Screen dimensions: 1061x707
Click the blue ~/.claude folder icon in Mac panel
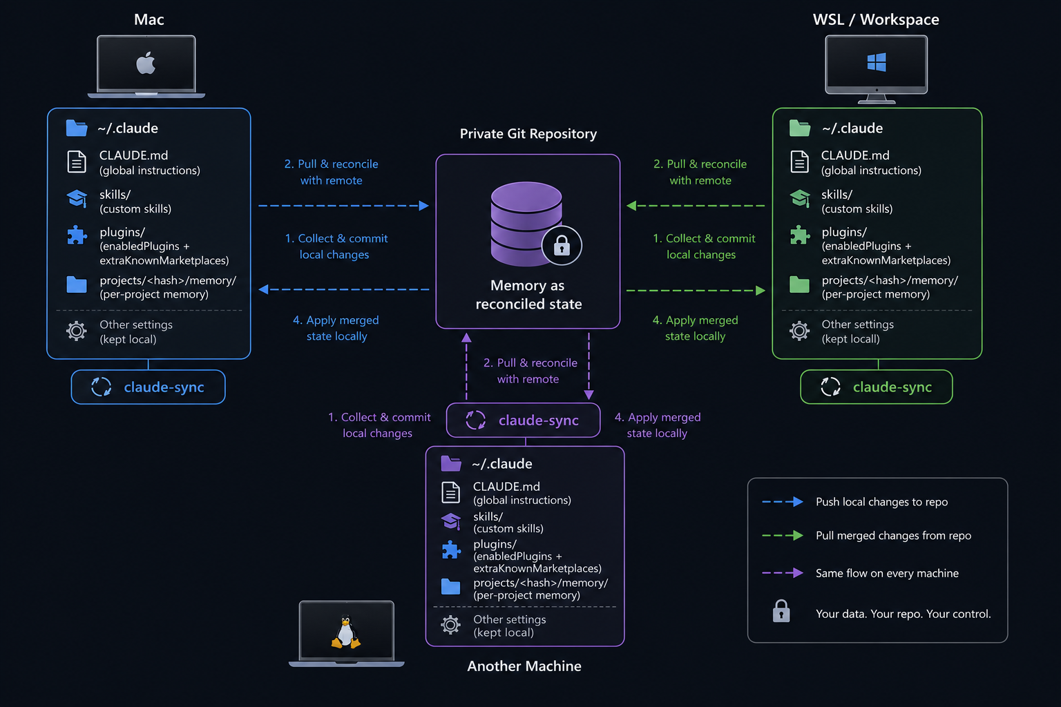point(77,128)
